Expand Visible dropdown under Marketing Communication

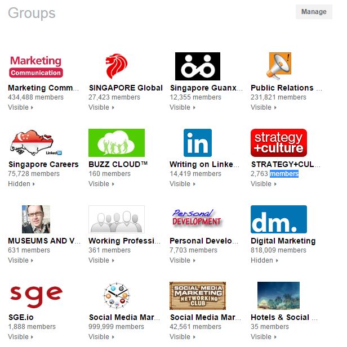tap(21, 107)
